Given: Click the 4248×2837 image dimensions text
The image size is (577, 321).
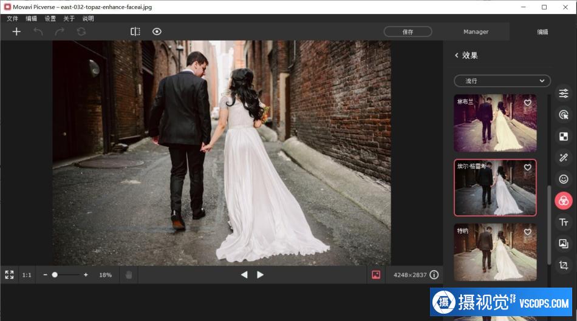Looking at the screenshot, I should click(410, 275).
